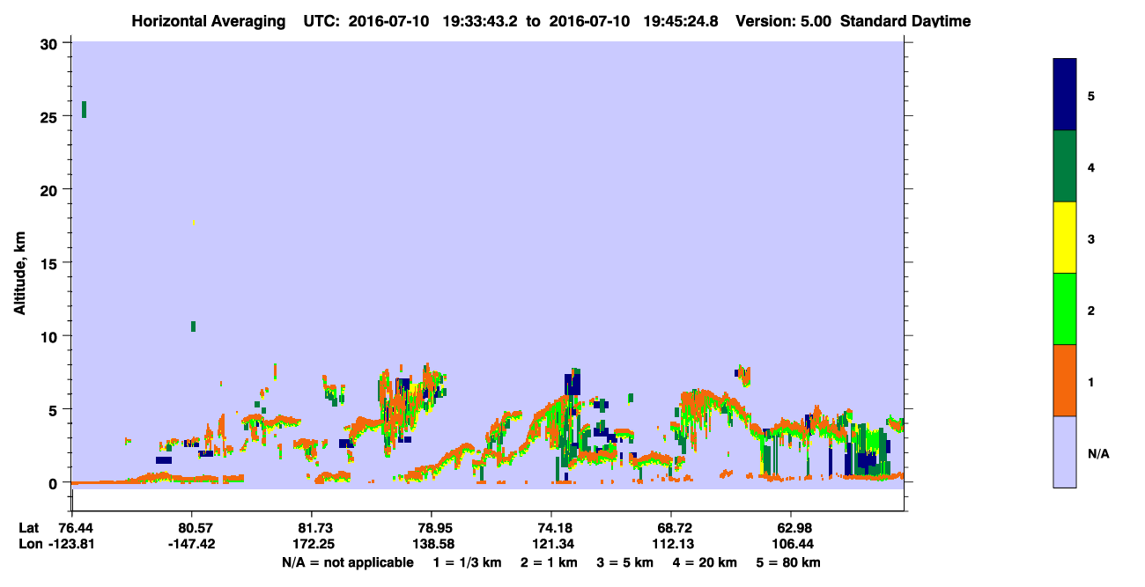Click the altitude tick label '15'
1145x587 pixels.
point(51,263)
